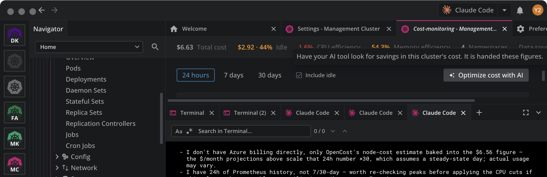Go to previous search match arrow
The width and height of the screenshot is (547, 177).
(x=345, y=131)
